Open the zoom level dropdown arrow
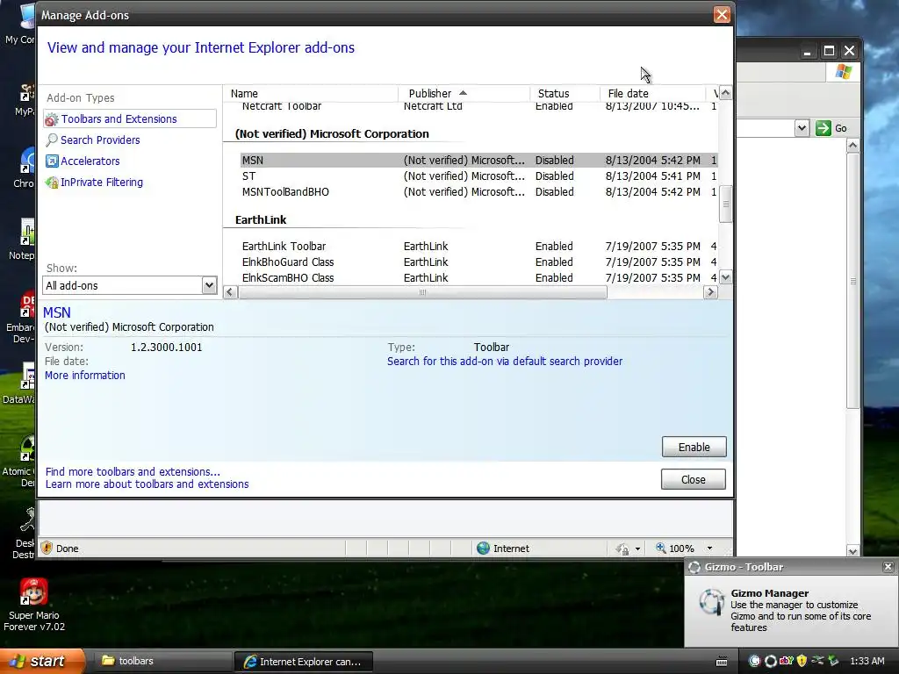 point(709,549)
